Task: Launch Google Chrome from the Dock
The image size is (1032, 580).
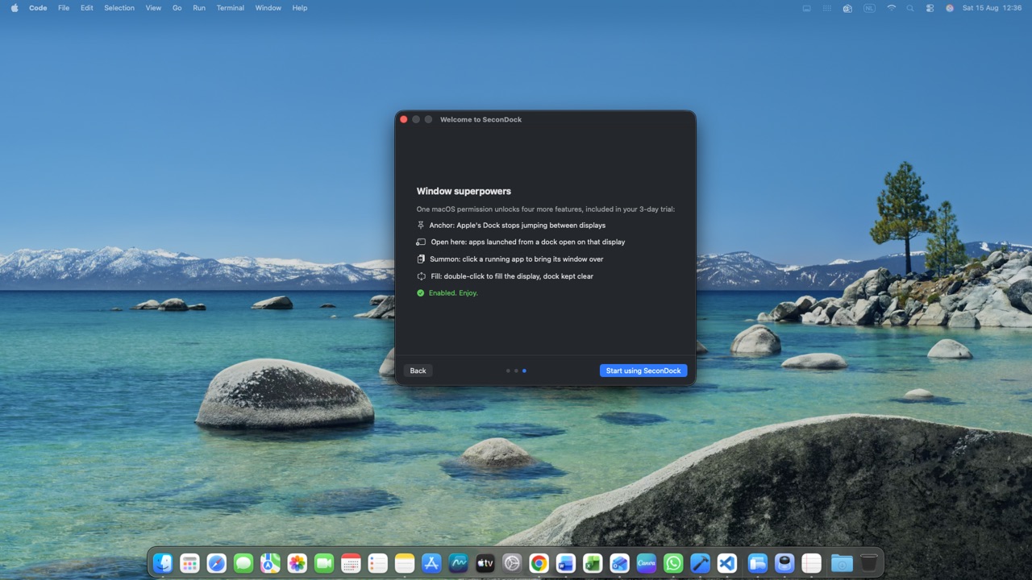Action: (539, 563)
